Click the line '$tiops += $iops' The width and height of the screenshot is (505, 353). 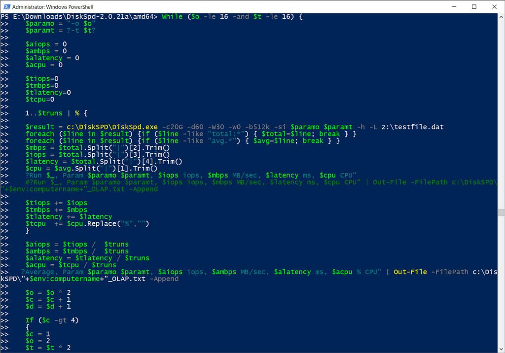pos(56,203)
